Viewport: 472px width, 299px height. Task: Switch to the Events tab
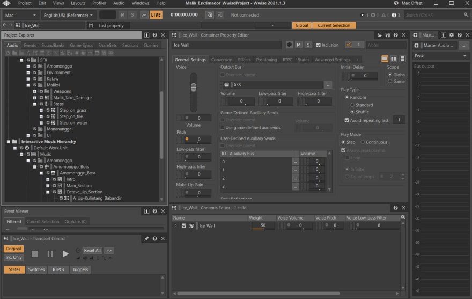(30, 45)
